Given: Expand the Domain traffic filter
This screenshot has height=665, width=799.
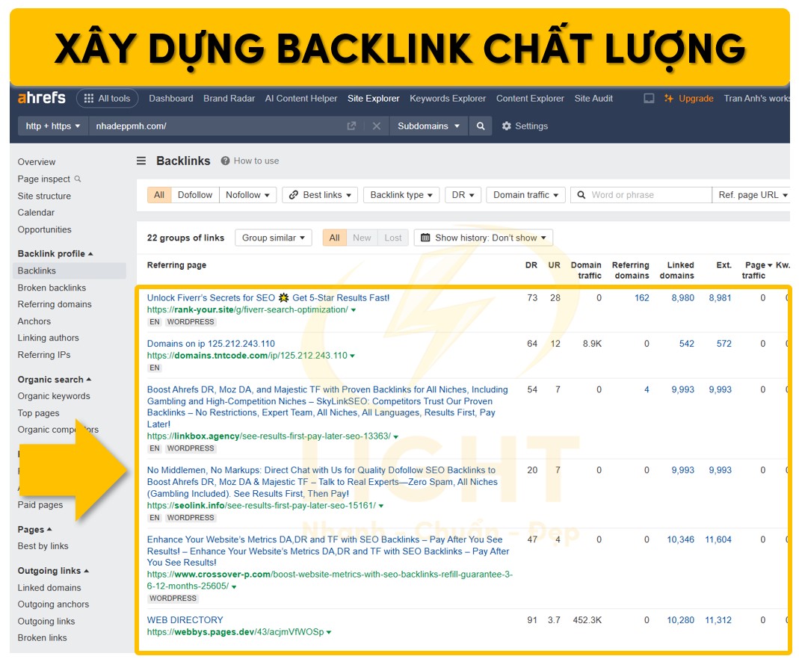Looking at the screenshot, I should pyautogui.click(x=526, y=195).
